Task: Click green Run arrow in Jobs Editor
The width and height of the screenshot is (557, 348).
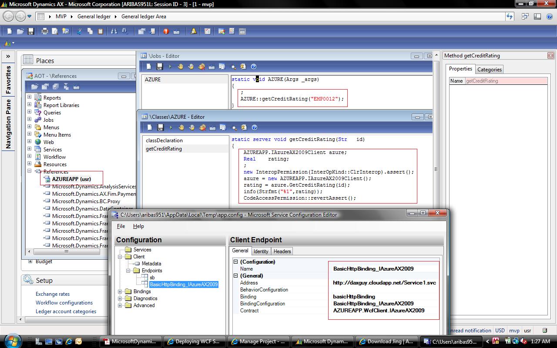Action: [x=170, y=67]
